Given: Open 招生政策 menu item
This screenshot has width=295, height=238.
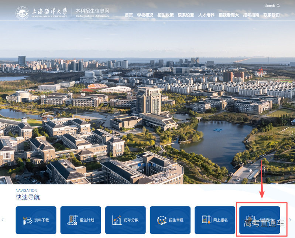Looking at the screenshot, I should [165, 15].
